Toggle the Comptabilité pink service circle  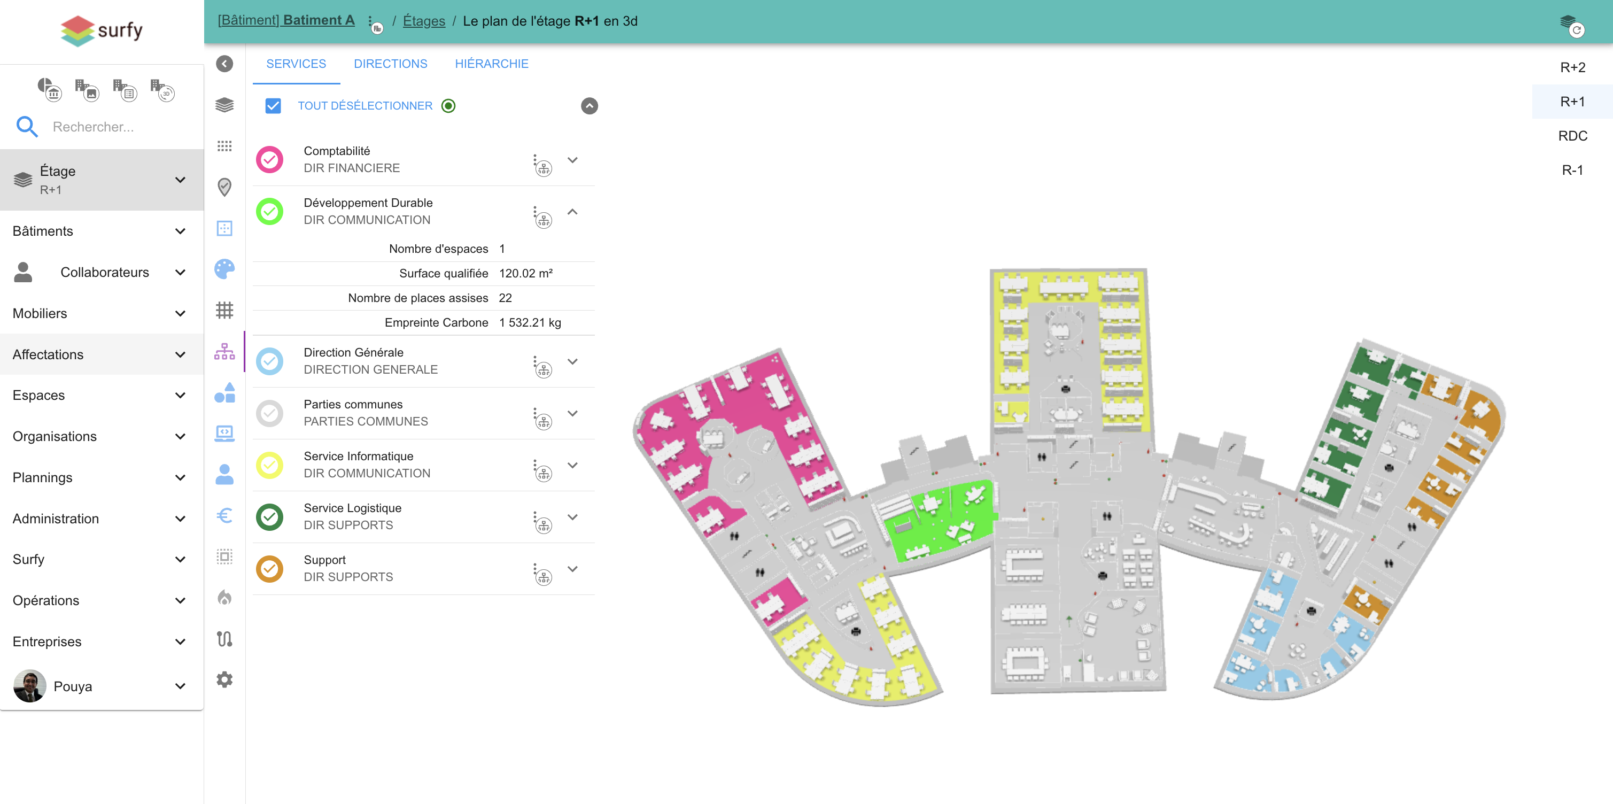[269, 160]
